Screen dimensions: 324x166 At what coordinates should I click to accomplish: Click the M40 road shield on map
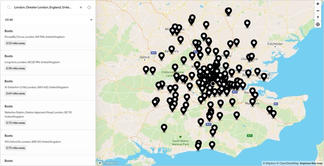[153, 53]
